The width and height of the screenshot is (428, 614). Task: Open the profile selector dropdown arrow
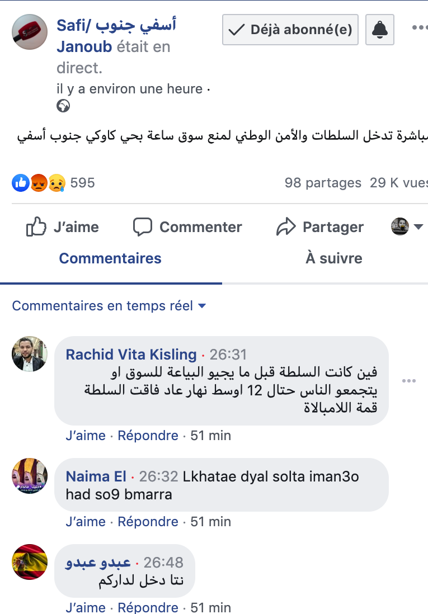click(x=418, y=226)
